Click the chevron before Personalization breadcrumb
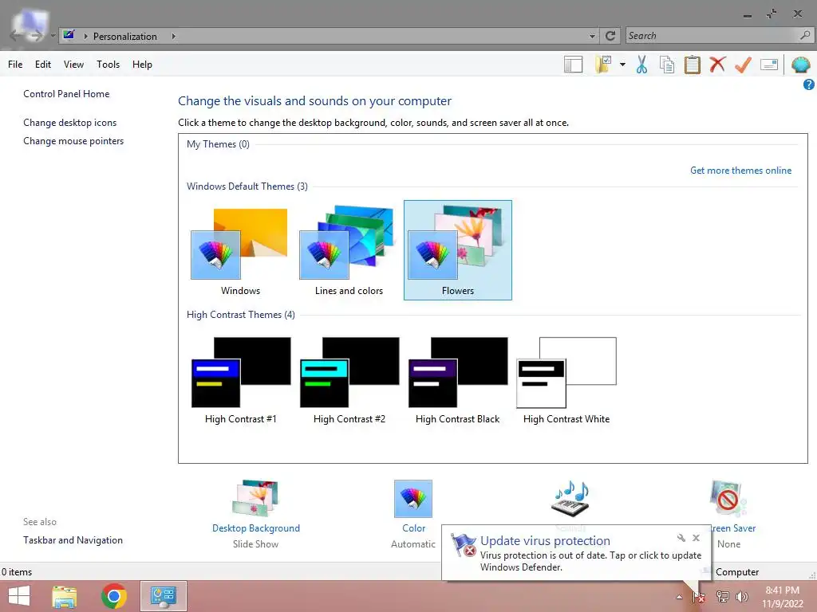This screenshot has height=612, width=817. [x=85, y=37]
